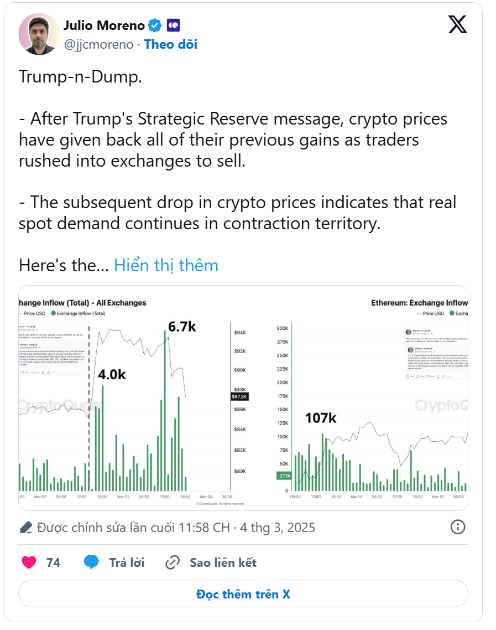Expand the tweet with "Hiển thị thêm"
Screen dimensions: 496x630
166,265
